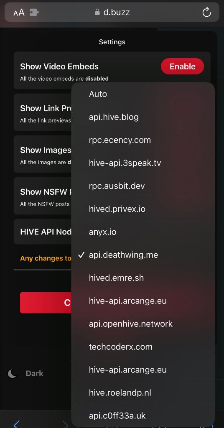
Task: Pick techcoderx.com node
Action: coord(143,346)
